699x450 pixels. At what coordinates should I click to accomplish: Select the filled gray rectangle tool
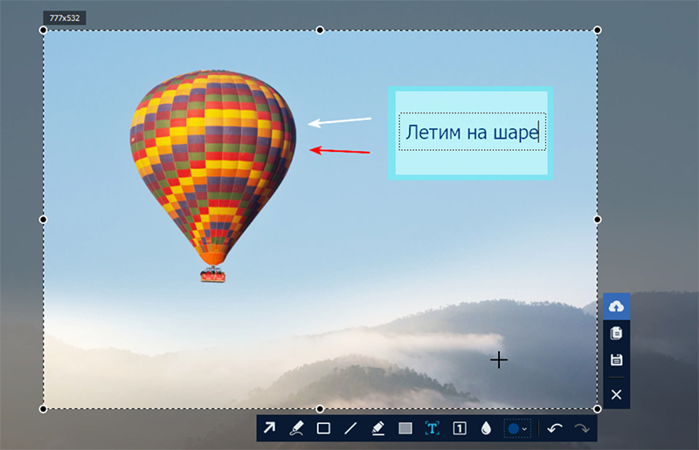[x=405, y=428]
